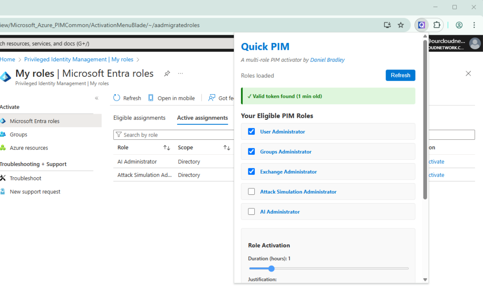Adjust the Duration hours slider handle
483x302 pixels.
point(271,268)
